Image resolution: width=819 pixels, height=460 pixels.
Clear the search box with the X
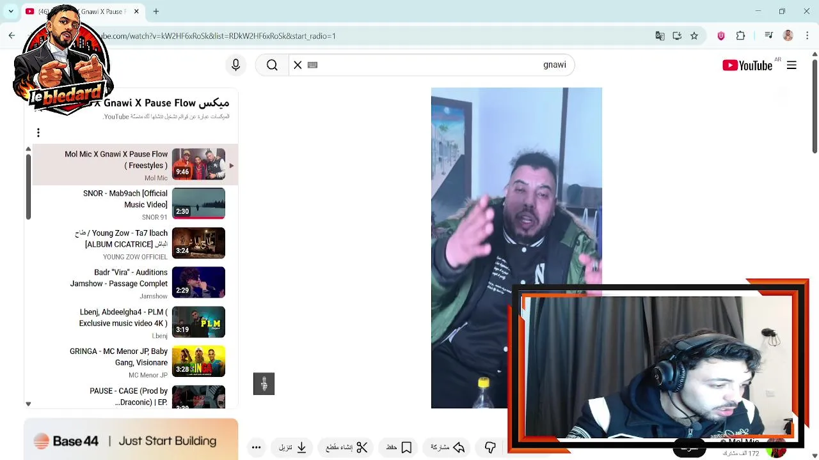(x=298, y=65)
